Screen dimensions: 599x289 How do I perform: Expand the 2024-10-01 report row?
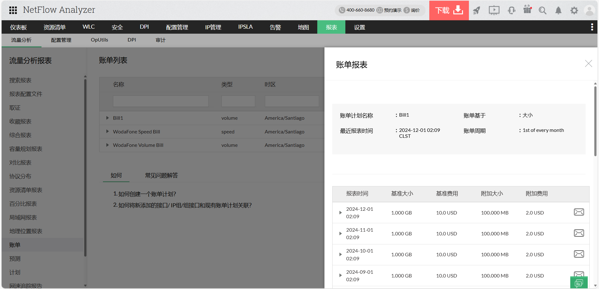[340, 254]
